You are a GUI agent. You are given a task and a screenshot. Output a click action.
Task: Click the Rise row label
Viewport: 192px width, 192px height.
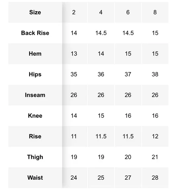tap(35, 136)
